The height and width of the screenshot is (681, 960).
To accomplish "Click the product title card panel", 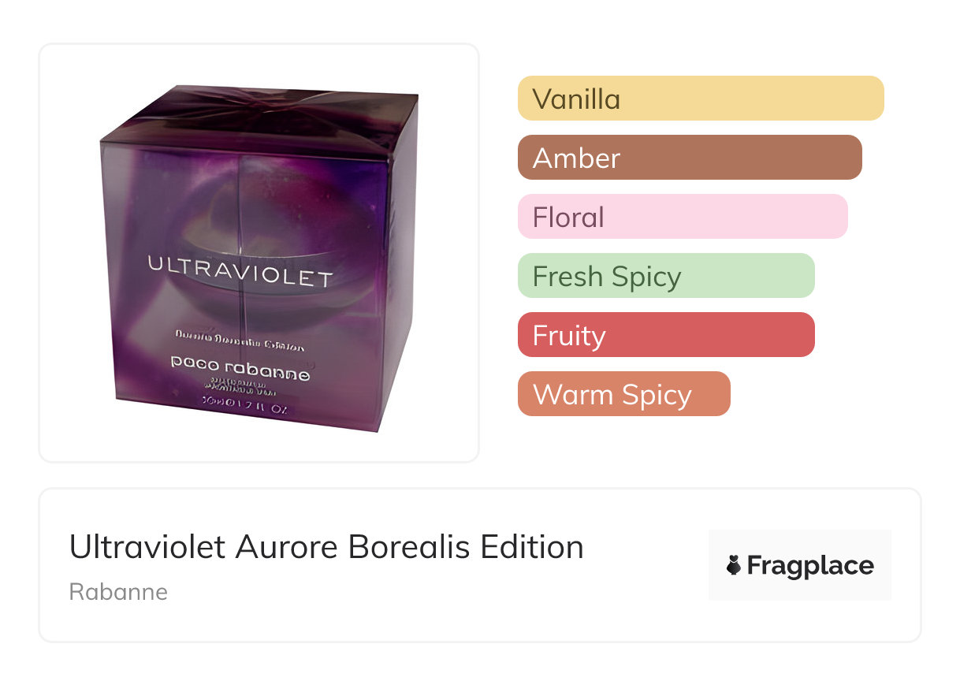I will click(480, 565).
